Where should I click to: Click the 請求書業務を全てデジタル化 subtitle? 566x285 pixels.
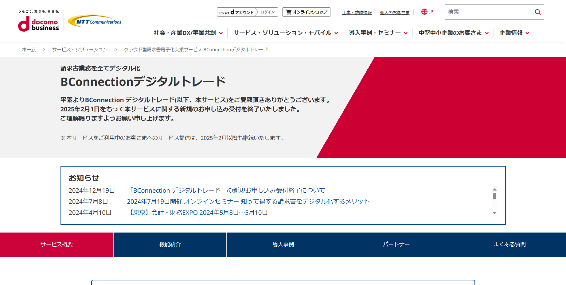(100, 68)
